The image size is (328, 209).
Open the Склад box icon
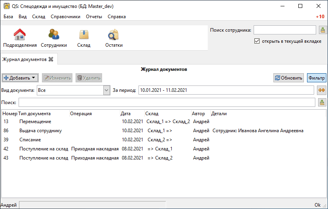83,34
